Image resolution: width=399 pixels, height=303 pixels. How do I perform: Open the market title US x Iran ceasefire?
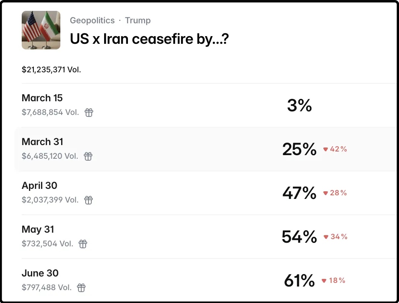coord(149,39)
